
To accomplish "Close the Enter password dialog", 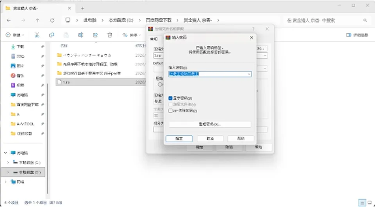I will tap(251, 38).
